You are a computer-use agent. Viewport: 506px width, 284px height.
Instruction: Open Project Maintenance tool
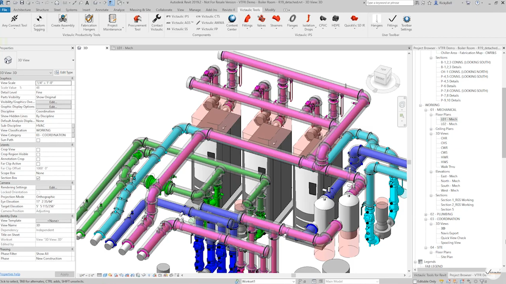click(113, 23)
